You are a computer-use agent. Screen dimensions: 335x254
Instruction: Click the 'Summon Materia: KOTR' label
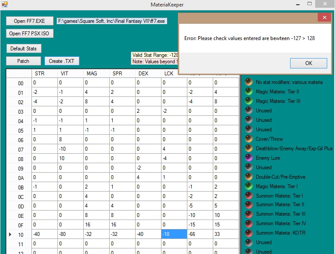(x=281, y=233)
